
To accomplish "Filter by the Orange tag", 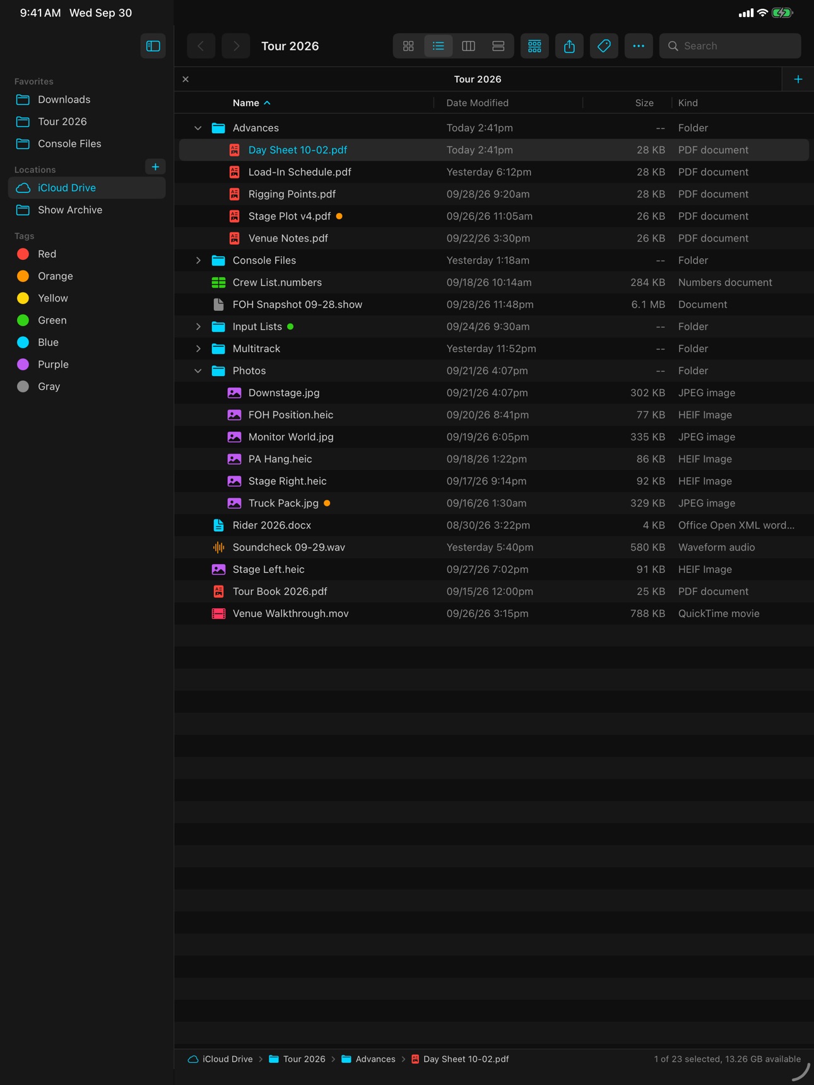I will 86,276.
